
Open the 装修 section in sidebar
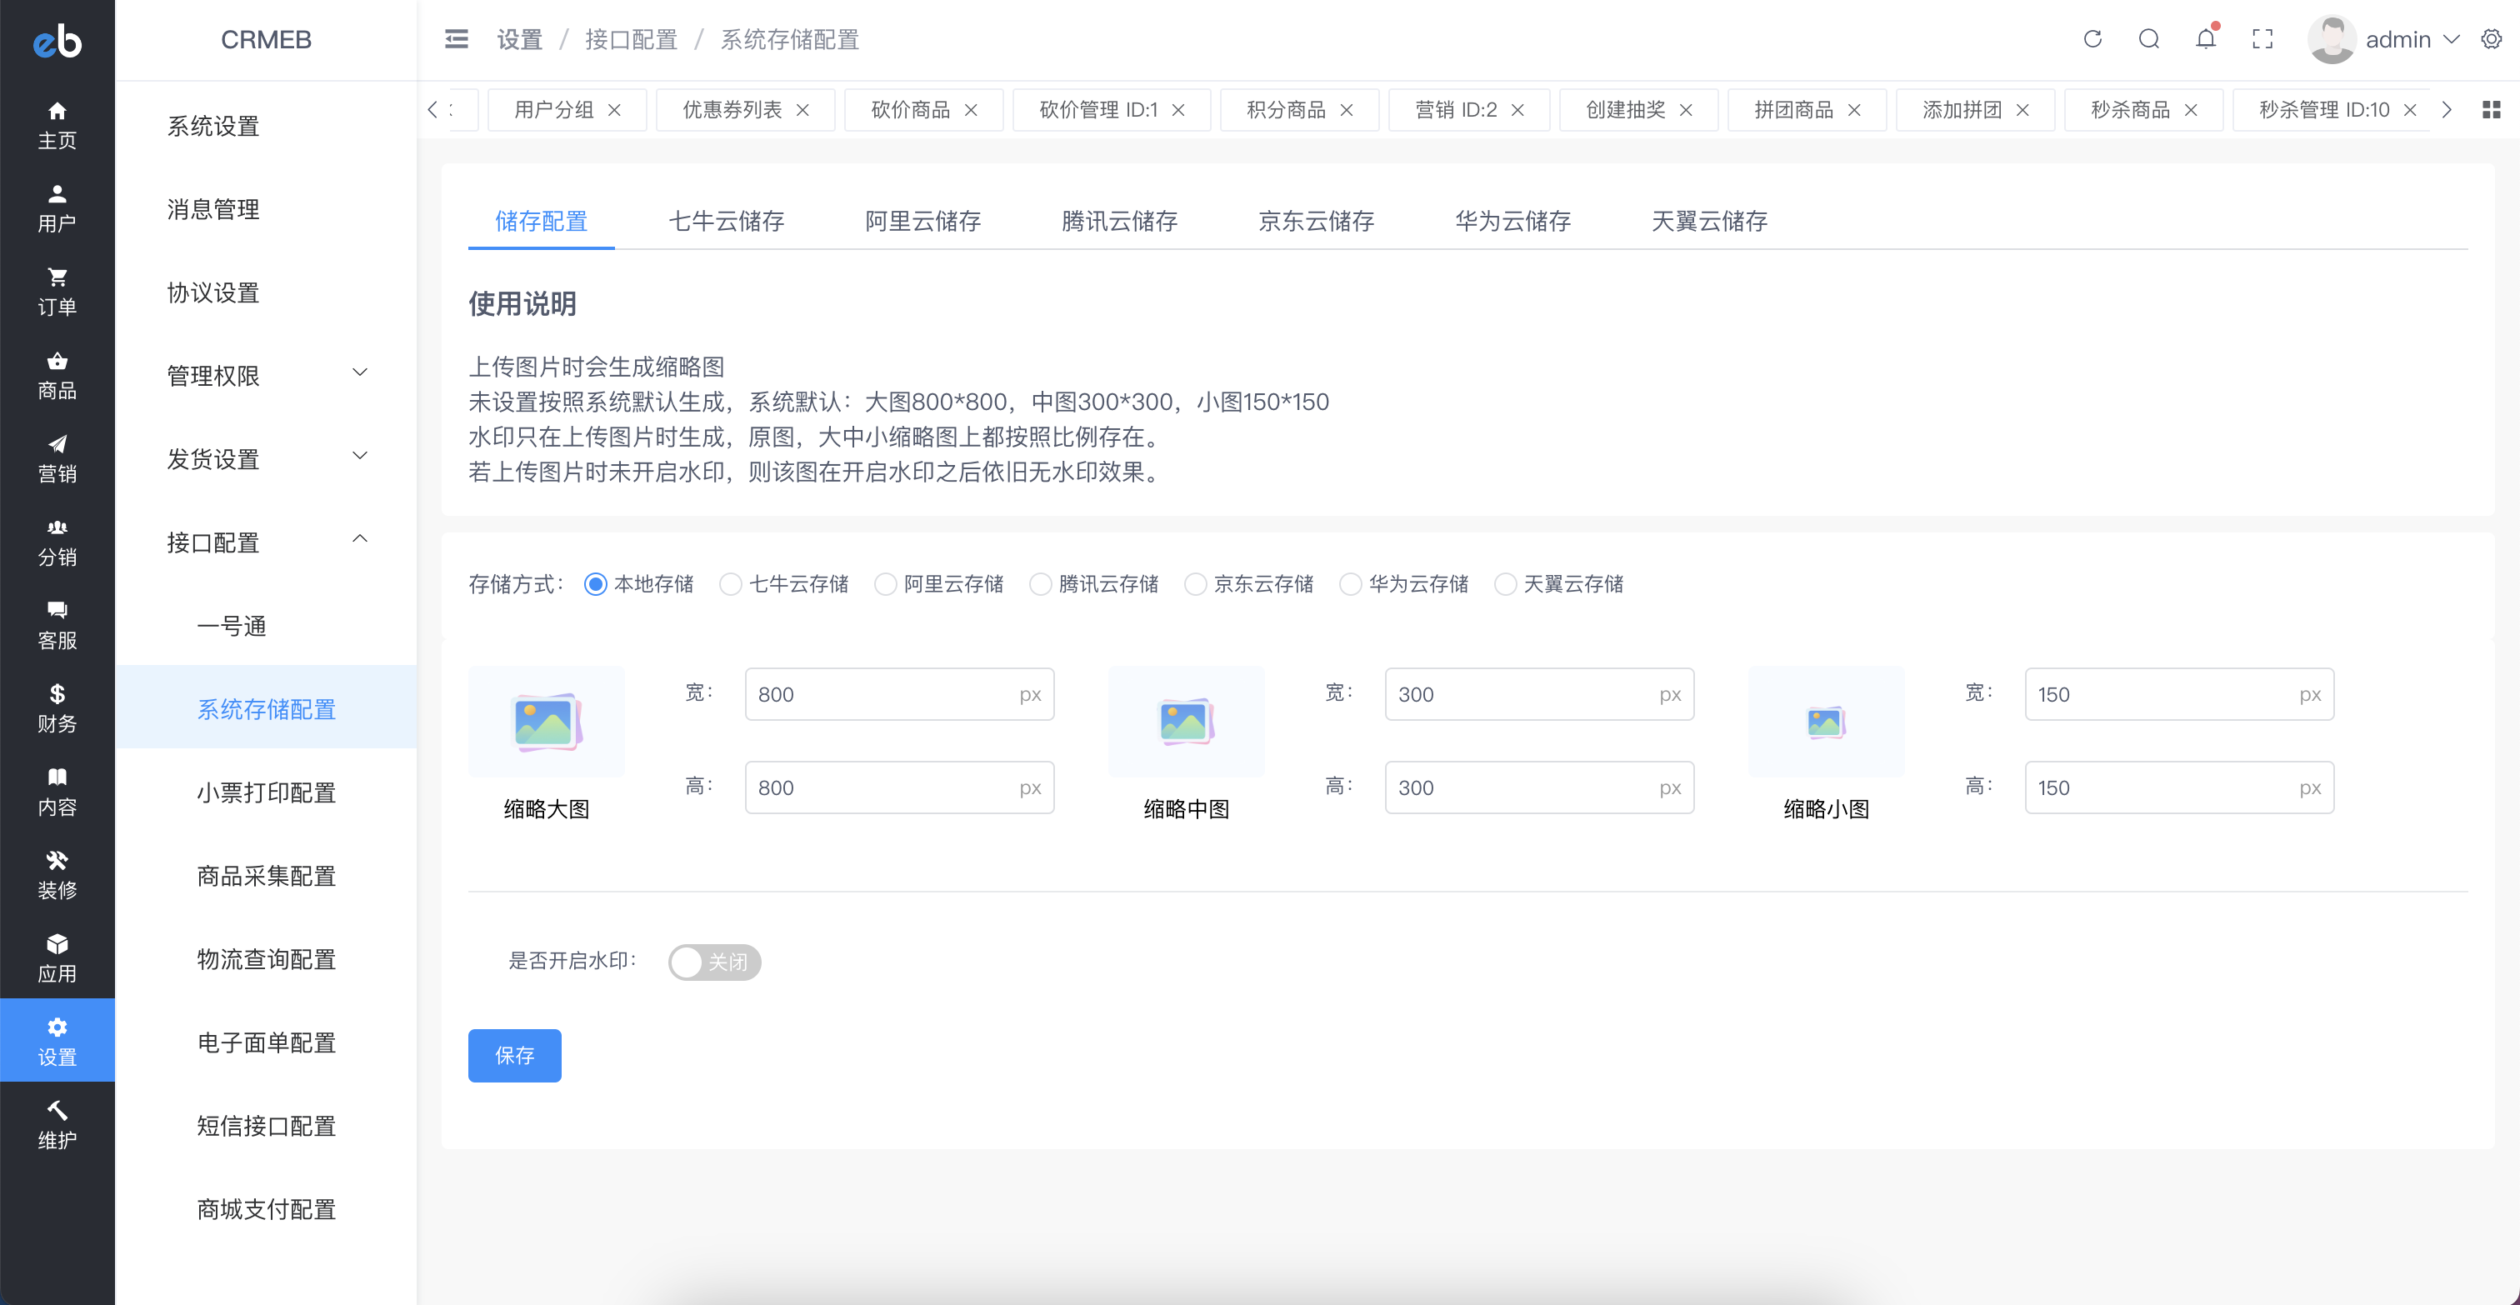(x=57, y=872)
